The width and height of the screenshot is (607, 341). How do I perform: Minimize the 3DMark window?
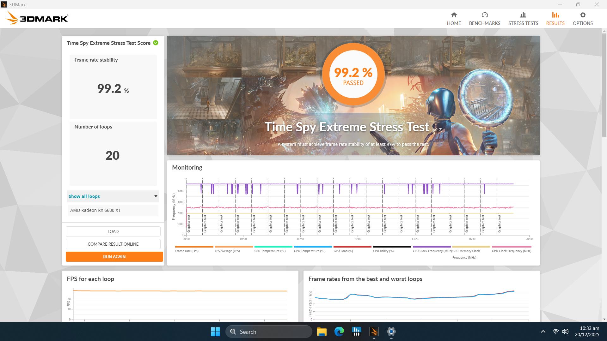click(560, 4)
